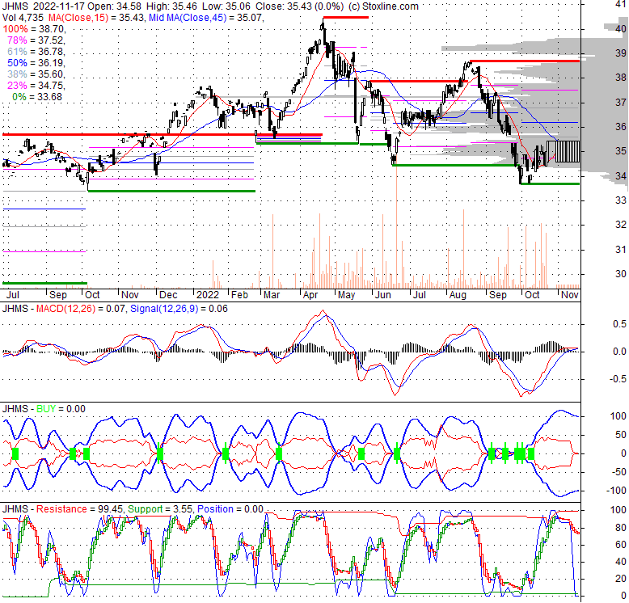Click the '38% = 35.60' Fibonacci level
Screen dimensions: 629x603
(x=36, y=74)
